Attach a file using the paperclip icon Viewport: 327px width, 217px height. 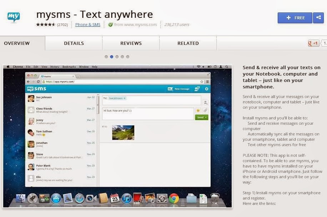[x=206, y=110]
